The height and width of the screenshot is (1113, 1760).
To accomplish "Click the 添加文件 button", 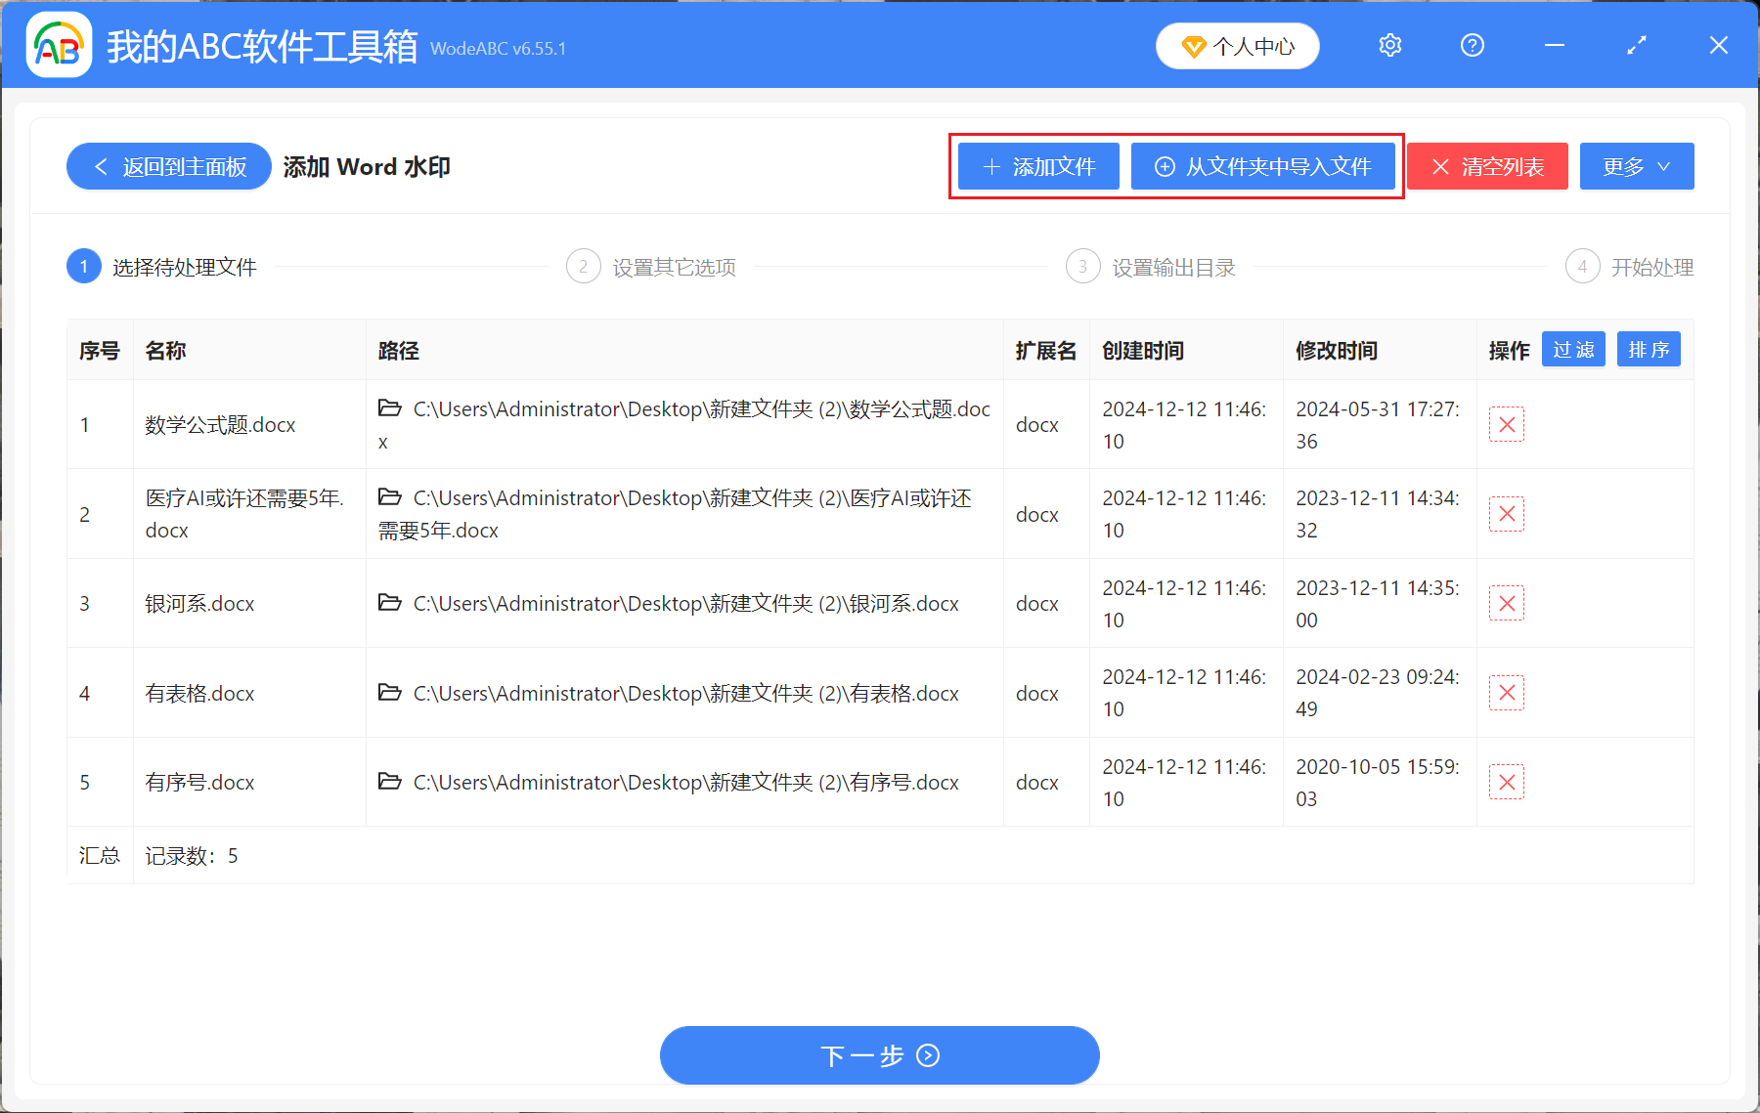I will point(1037,166).
